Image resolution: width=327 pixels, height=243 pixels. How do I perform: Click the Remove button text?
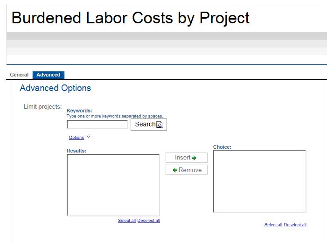(x=190, y=170)
